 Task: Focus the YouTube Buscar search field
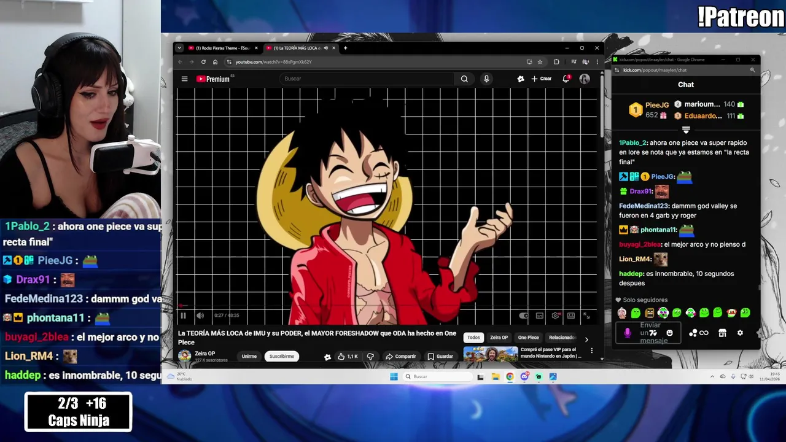point(367,79)
